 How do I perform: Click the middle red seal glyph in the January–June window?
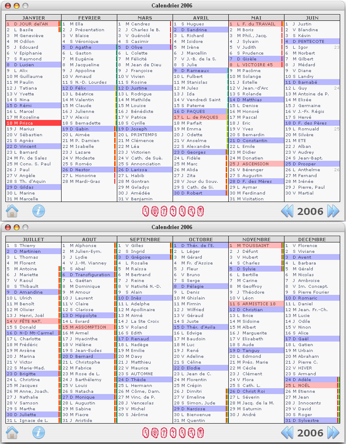173,211
